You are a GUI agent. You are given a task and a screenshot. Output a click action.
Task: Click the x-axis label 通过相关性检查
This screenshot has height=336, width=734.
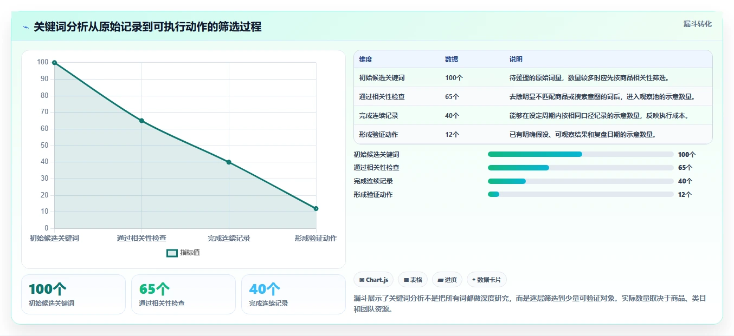tap(141, 238)
